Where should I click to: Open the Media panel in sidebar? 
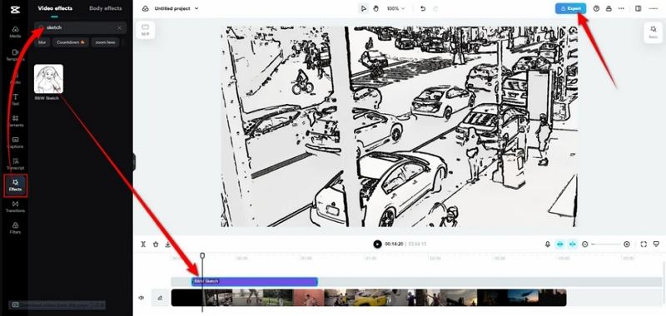point(15,32)
